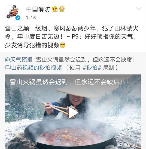Open the #秒拍# hashtag topic
The height and width of the screenshot is (149, 146).
tap(92, 68)
